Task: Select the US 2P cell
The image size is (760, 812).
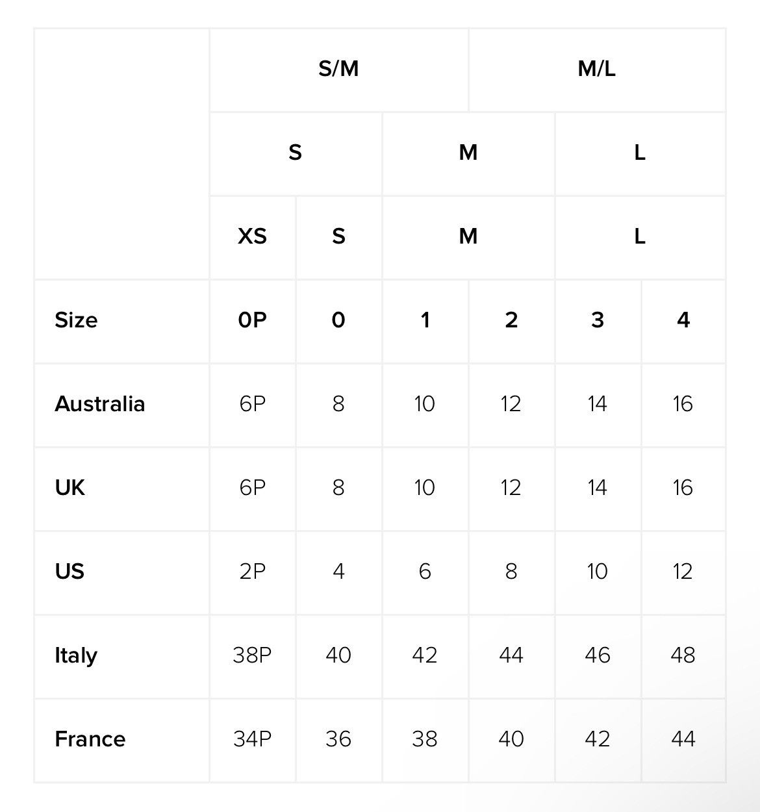Action: click(252, 572)
